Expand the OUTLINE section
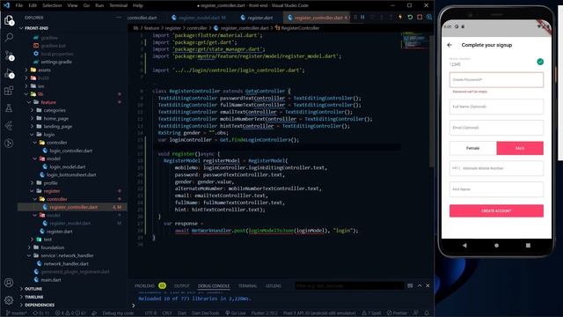 coord(33,289)
